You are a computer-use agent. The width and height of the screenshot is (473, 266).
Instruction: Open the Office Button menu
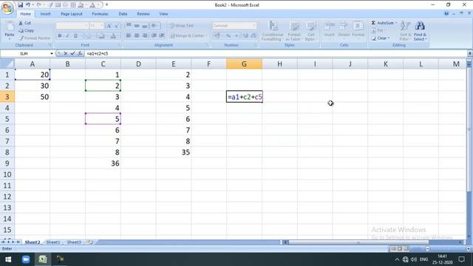pyautogui.click(x=7, y=7)
